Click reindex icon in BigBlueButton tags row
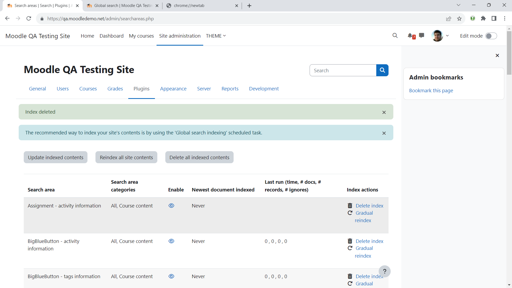 click(350, 283)
